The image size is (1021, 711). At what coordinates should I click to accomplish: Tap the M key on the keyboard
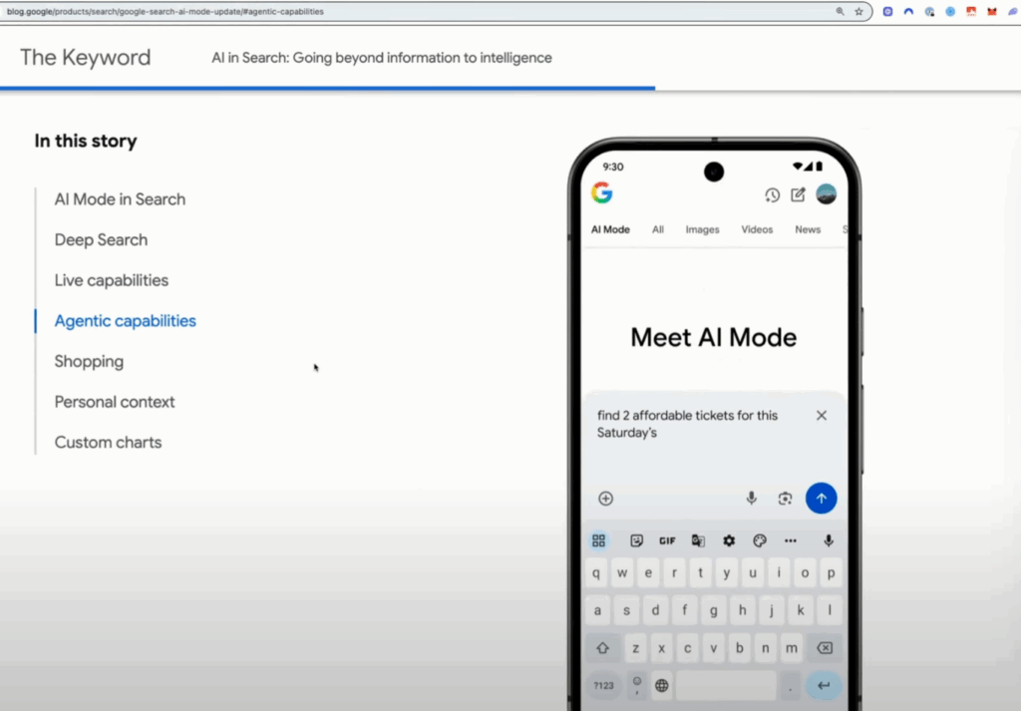point(791,648)
